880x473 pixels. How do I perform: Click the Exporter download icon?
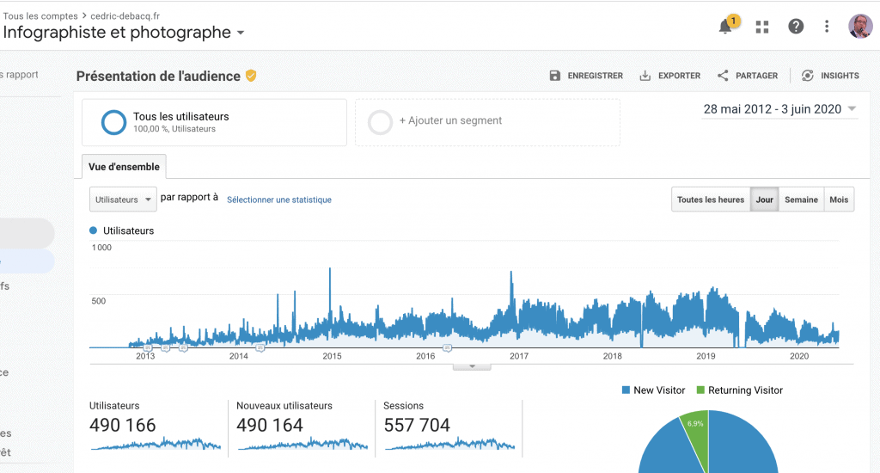[645, 76]
